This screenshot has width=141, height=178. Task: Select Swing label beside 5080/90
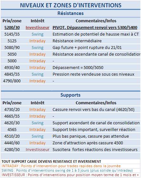(x=37, y=48)
